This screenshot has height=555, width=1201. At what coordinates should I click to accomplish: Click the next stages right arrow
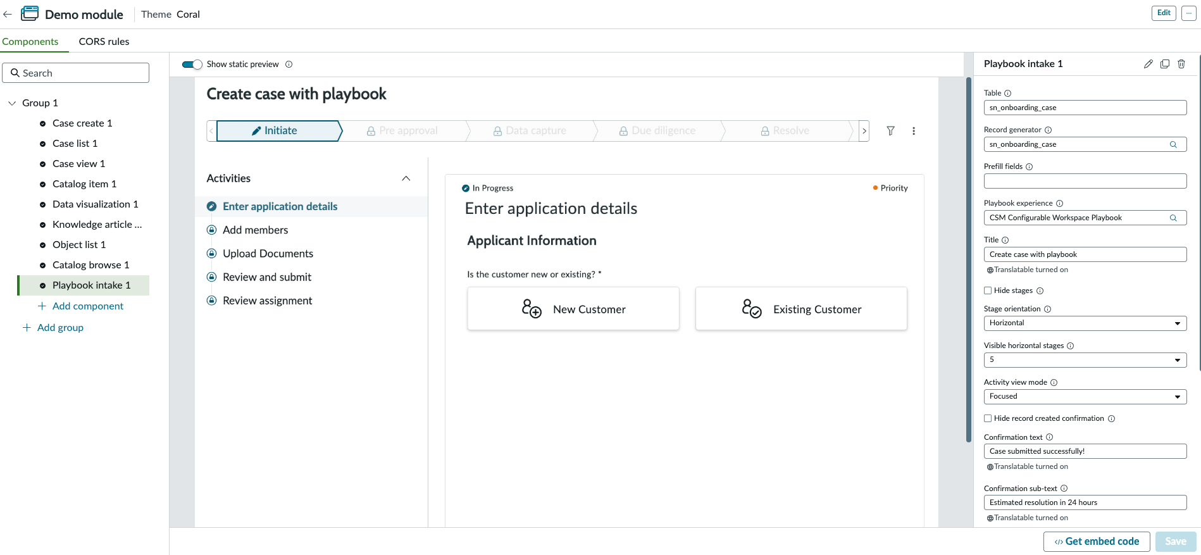[x=864, y=131]
